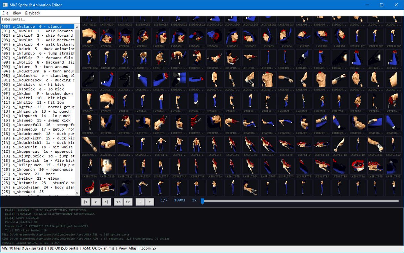Image resolution: width=404 pixels, height=253 pixels.
Task: Open the File menu
Action: pos(5,13)
